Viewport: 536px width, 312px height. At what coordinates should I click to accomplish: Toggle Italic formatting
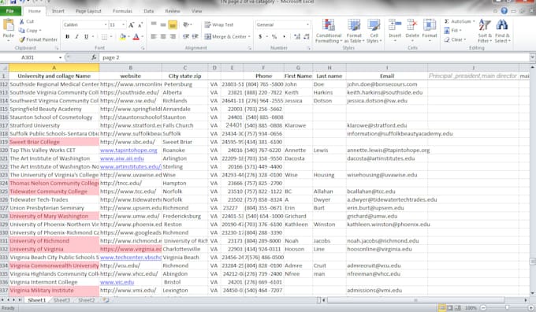click(76, 36)
